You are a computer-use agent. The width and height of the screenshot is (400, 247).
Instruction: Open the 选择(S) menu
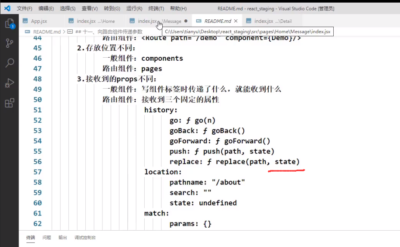pos(68,9)
